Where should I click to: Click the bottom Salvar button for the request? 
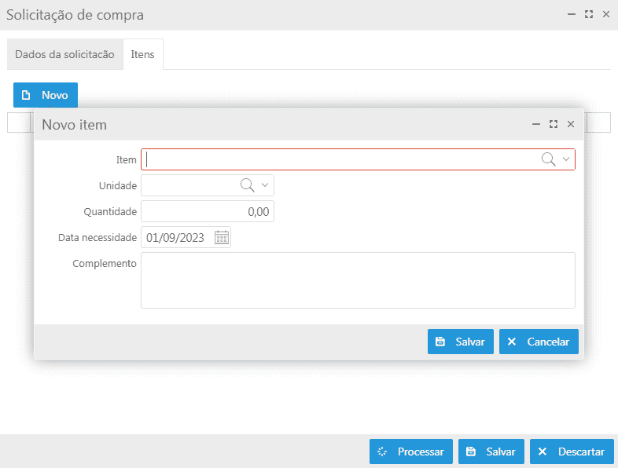[491, 452]
